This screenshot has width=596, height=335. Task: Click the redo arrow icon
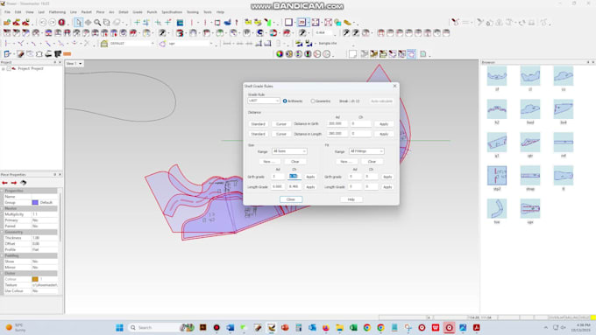point(52,23)
